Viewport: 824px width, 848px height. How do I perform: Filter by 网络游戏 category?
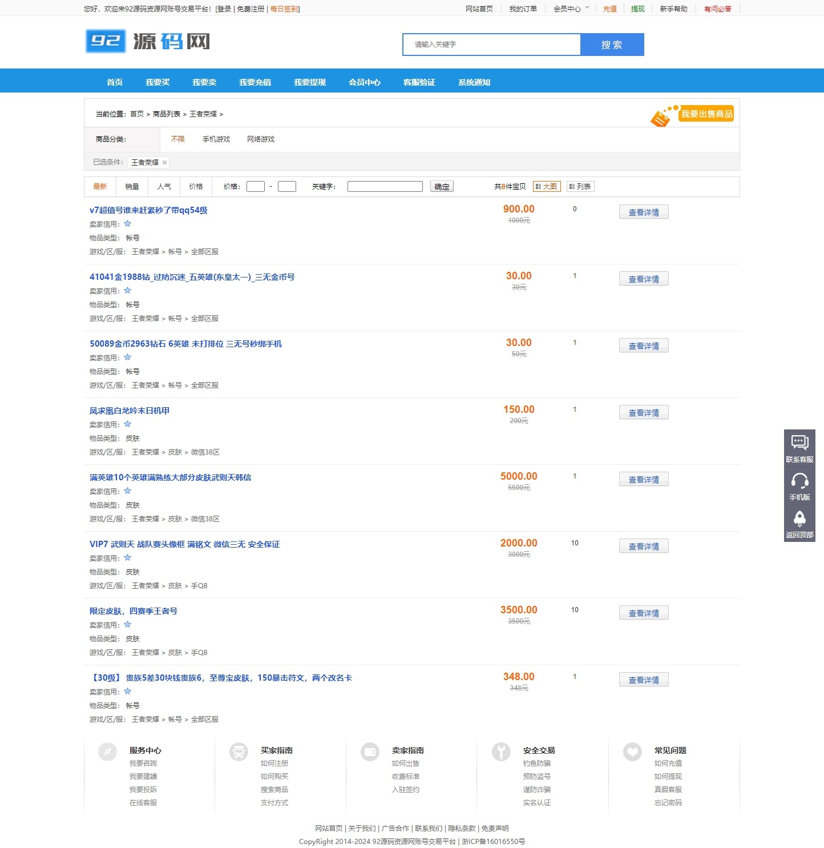coord(261,139)
